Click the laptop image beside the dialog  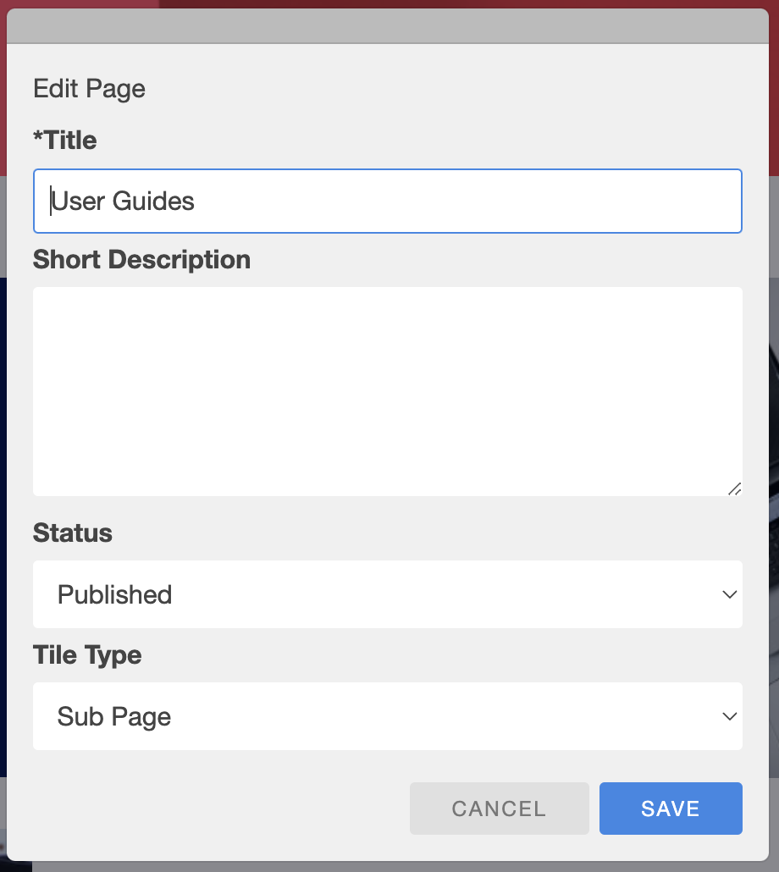point(774,528)
